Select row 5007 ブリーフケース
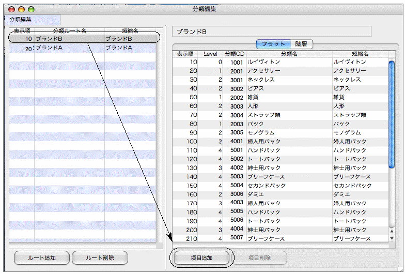 click(x=280, y=238)
